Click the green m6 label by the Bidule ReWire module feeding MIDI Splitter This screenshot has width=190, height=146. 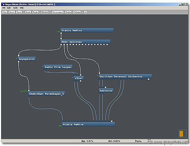[59, 31]
